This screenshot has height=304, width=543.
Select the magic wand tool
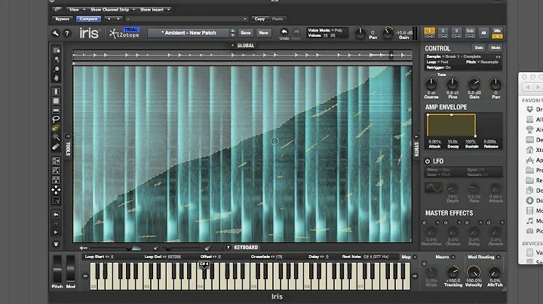point(56,138)
